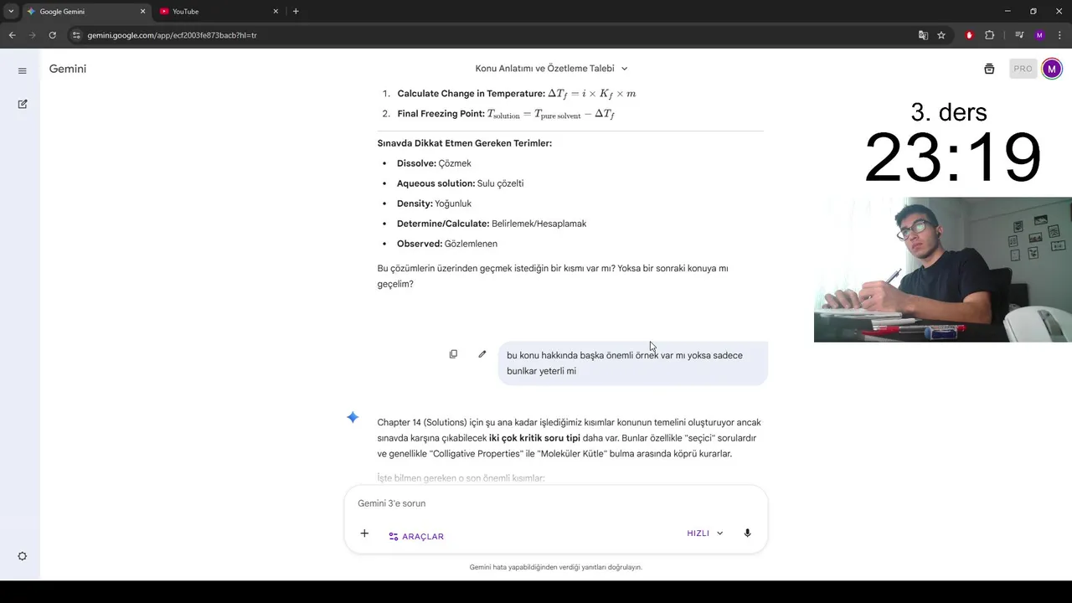
Task: Focus the 'Gemini 3'e sorun' input field
Action: [556, 503]
